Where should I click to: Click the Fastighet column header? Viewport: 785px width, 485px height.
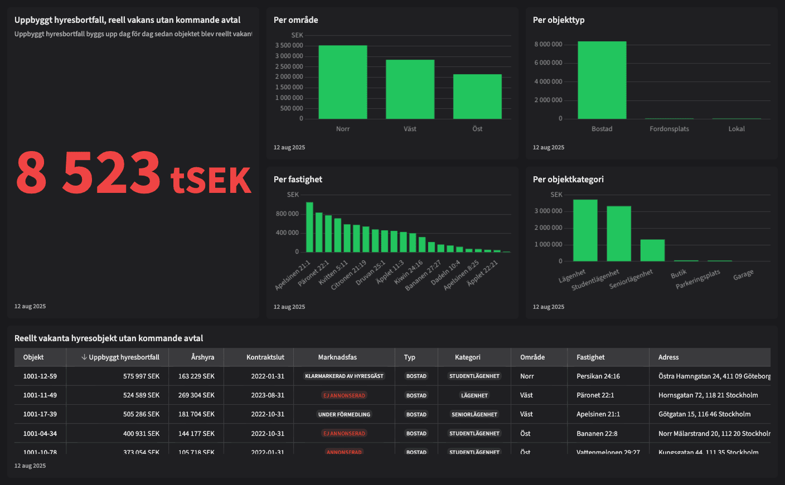tap(590, 357)
